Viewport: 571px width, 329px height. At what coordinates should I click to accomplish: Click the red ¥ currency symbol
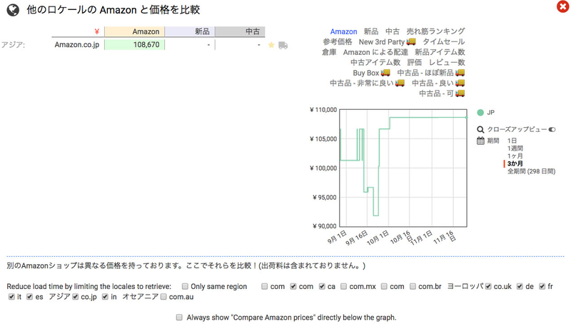coord(96,31)
